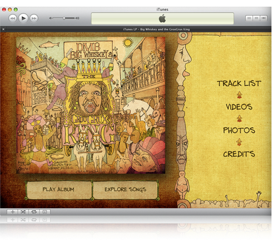272x240 pixels.
Task: Skip back with the rewind button
Action: click(x=13, y=18)
